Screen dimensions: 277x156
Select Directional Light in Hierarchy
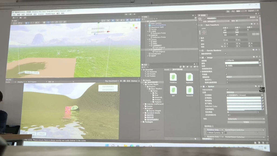tap(157, 27)
